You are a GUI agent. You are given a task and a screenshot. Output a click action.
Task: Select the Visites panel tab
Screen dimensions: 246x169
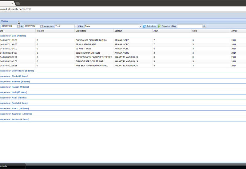coord(5,21)
